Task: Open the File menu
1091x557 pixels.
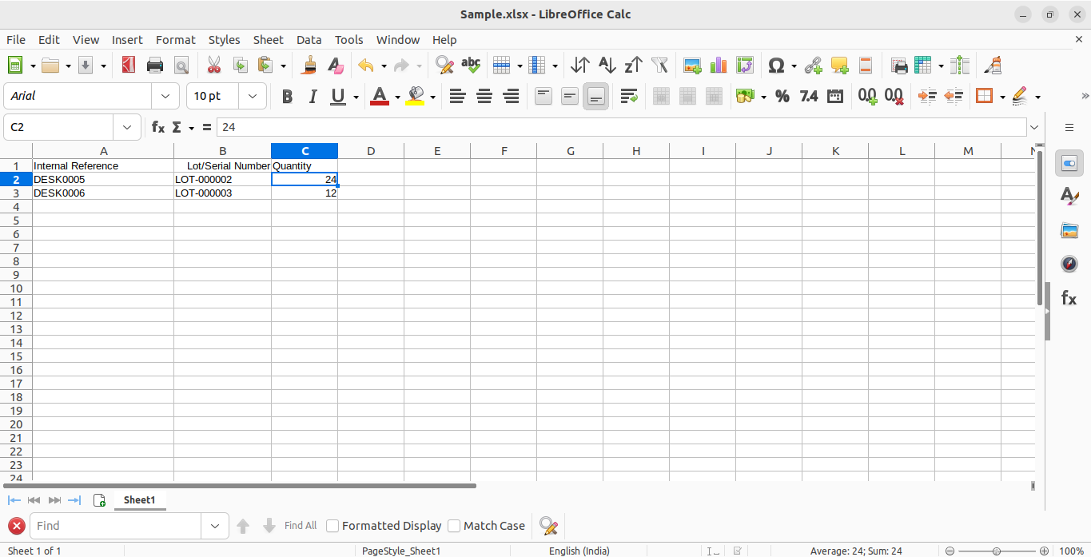Action: pyautogui.click(x=16, y=39)
